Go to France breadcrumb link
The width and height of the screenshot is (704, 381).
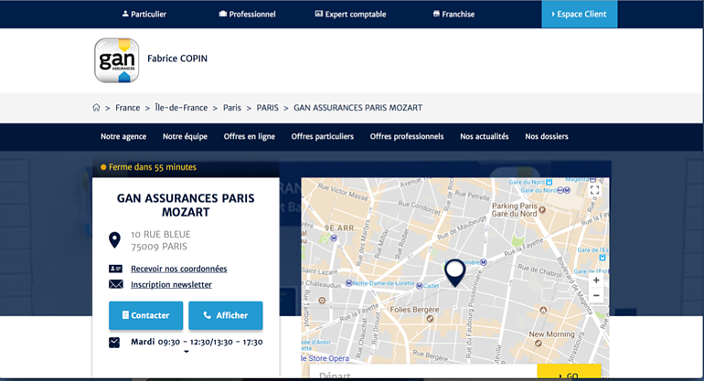coord(127,108)
